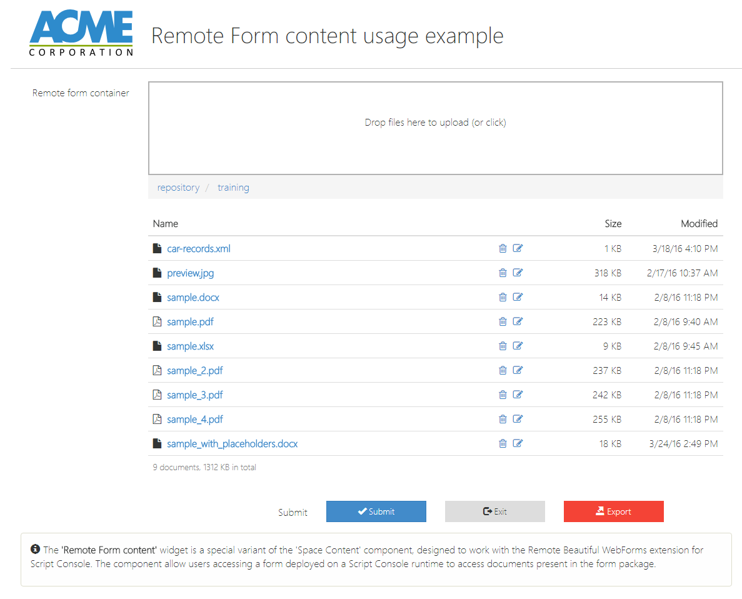Open edit icon for sample.pdf row

[518, 321]
